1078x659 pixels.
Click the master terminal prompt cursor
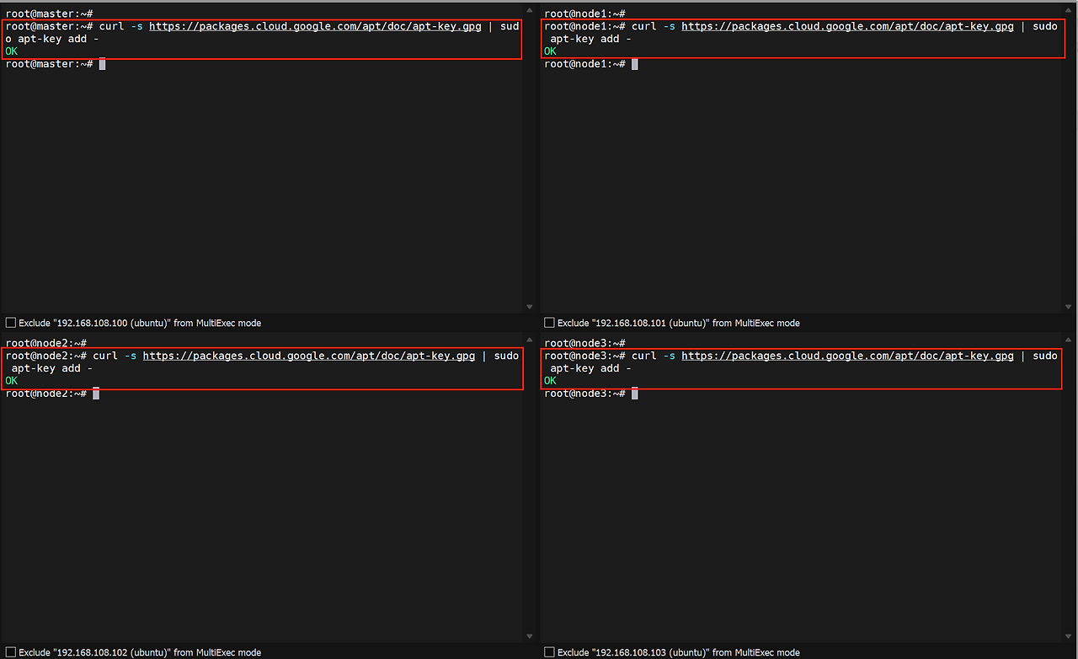(102, 64)
